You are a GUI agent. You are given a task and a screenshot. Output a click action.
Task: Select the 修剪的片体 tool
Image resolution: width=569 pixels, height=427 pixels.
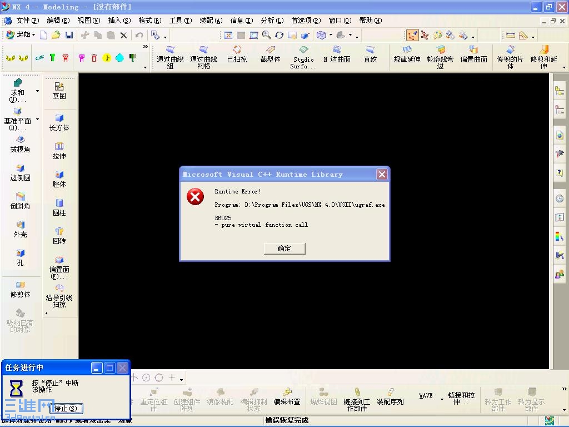click(x=510, y=57)
